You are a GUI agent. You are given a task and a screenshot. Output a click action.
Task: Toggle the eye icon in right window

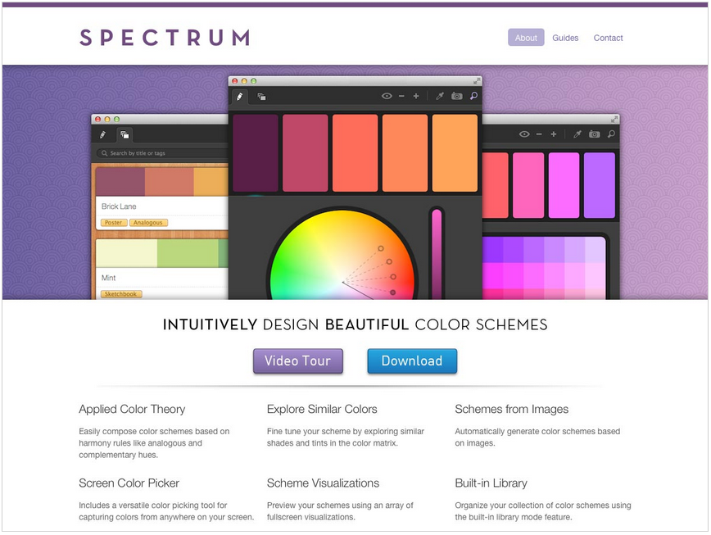[x=524, y=134]
